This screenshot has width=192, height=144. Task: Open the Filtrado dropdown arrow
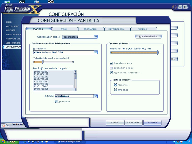96,96
